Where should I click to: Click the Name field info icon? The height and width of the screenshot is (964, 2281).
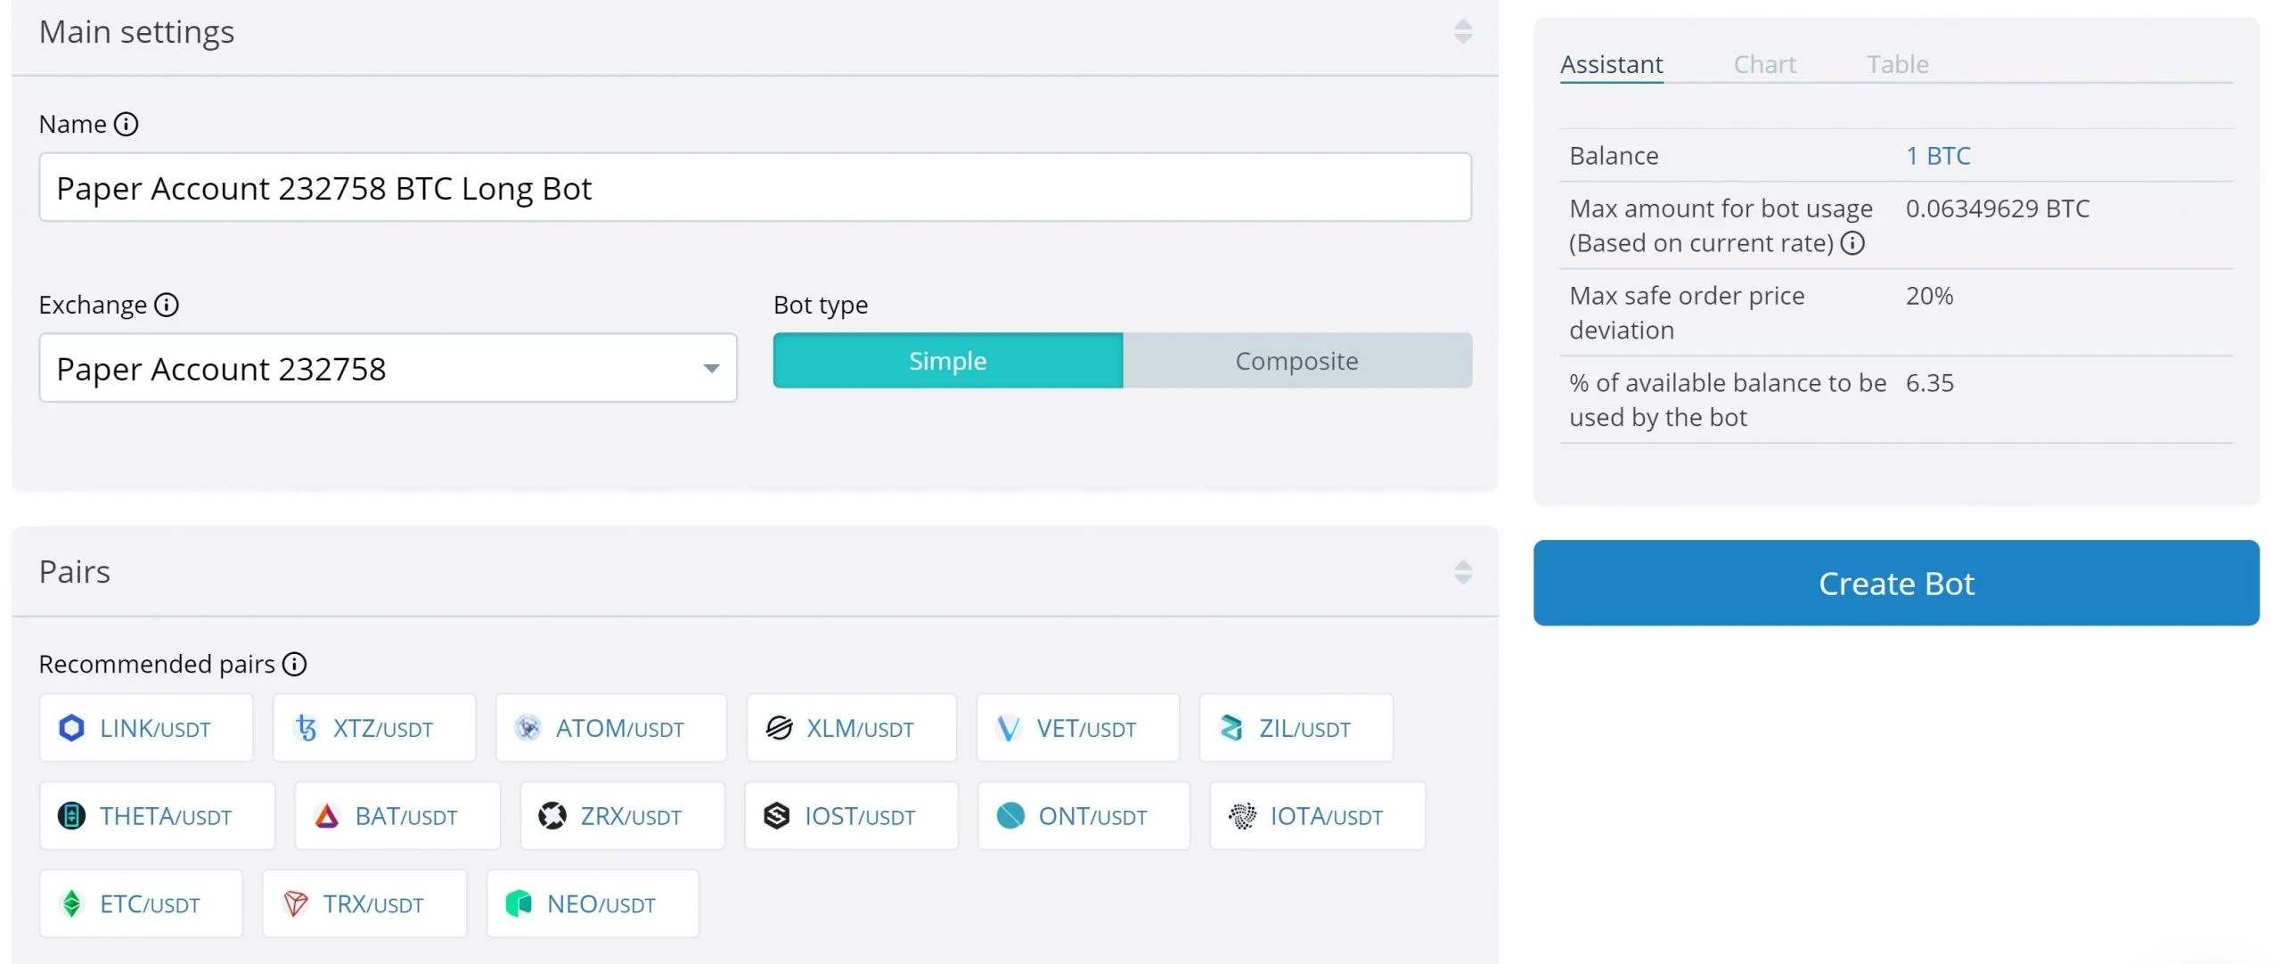(127, 124)
